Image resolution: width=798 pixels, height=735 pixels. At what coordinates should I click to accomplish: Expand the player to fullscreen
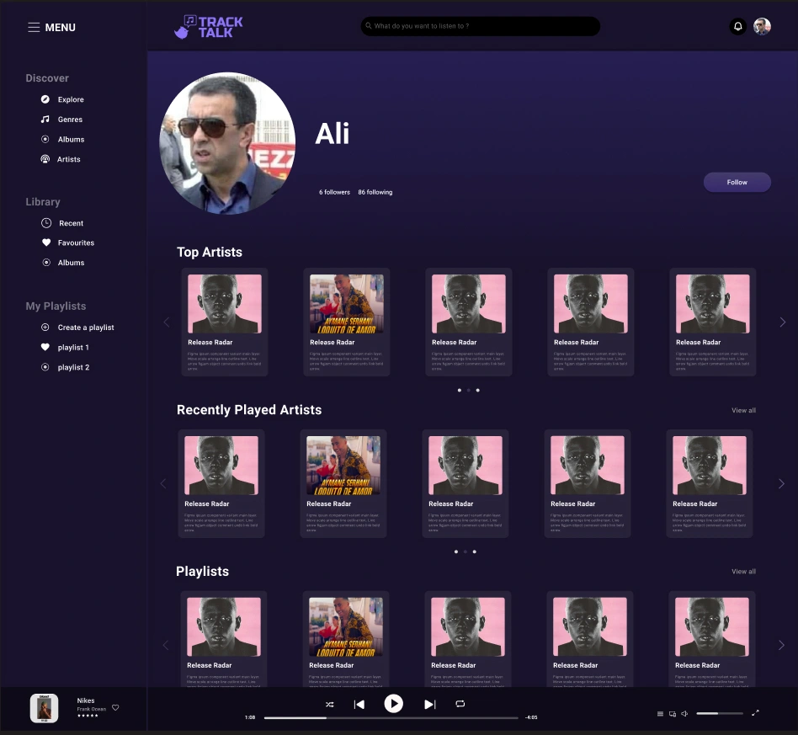click(755, 713)
